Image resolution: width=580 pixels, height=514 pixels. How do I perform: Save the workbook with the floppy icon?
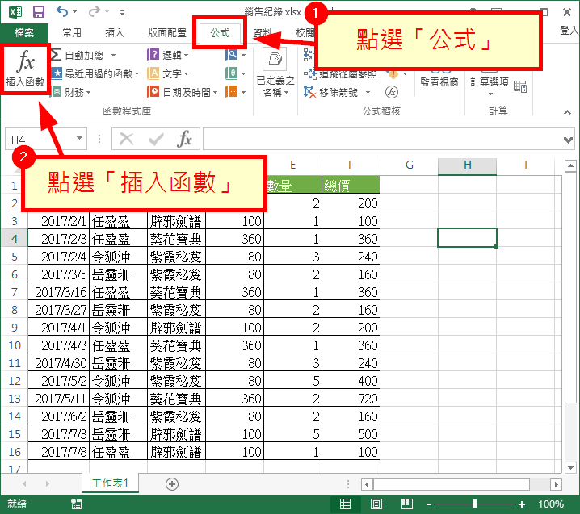coord(39,12)
